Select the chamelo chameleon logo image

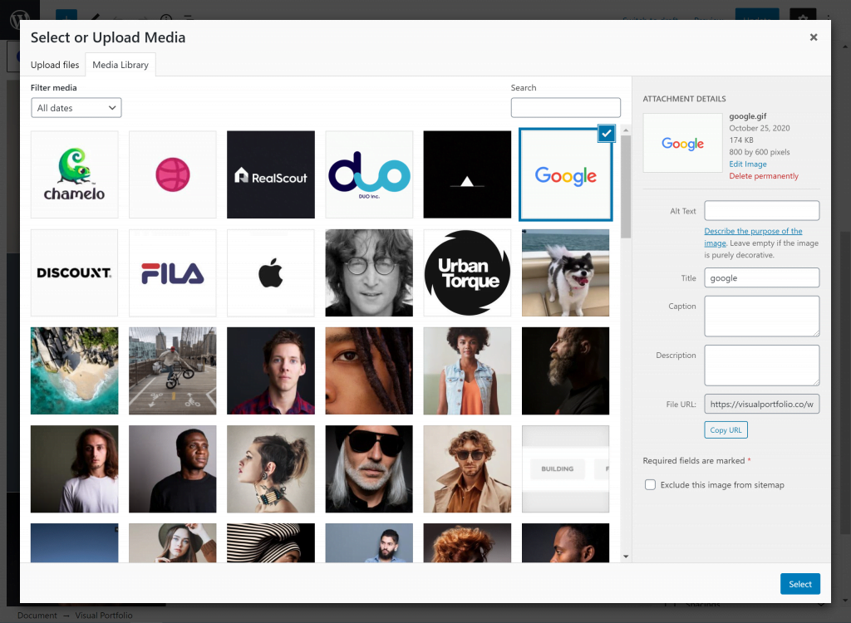74,174
